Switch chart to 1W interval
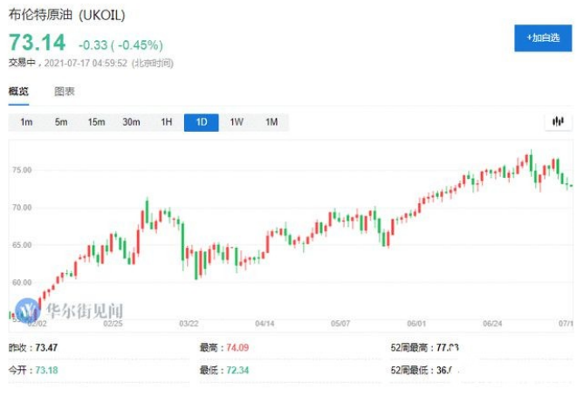The image size is (584, 396). coord(236,122)
